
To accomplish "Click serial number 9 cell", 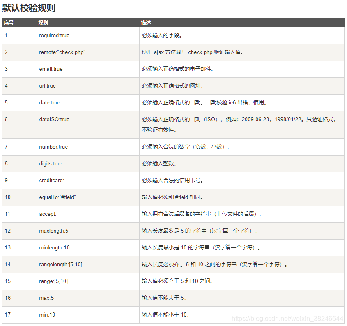I will 19,180.
